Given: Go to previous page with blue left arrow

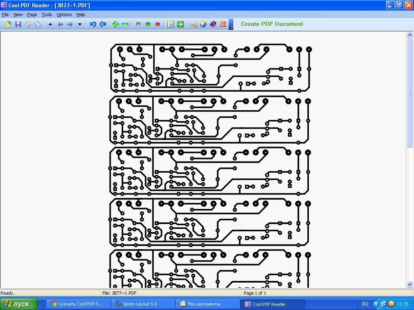Looking at the screenshot, I should point(60,24).
